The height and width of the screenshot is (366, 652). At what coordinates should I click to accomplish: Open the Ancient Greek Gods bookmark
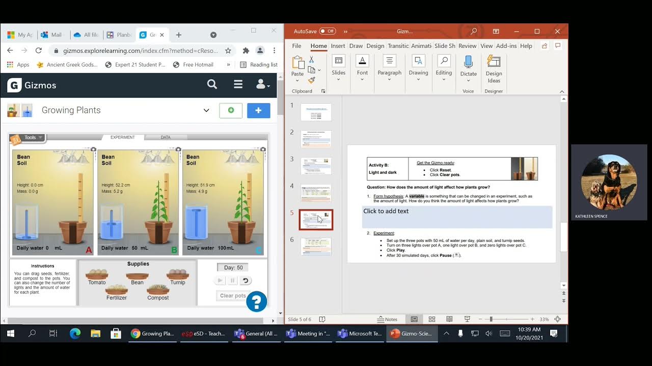tap(67, 65)
